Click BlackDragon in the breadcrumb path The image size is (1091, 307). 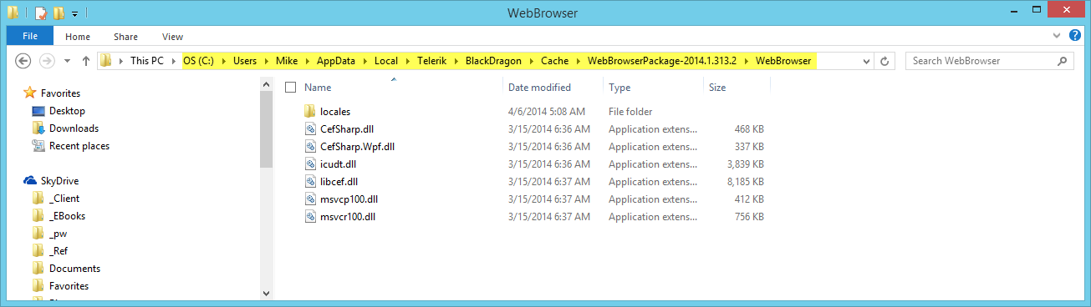tap(493, 61)
